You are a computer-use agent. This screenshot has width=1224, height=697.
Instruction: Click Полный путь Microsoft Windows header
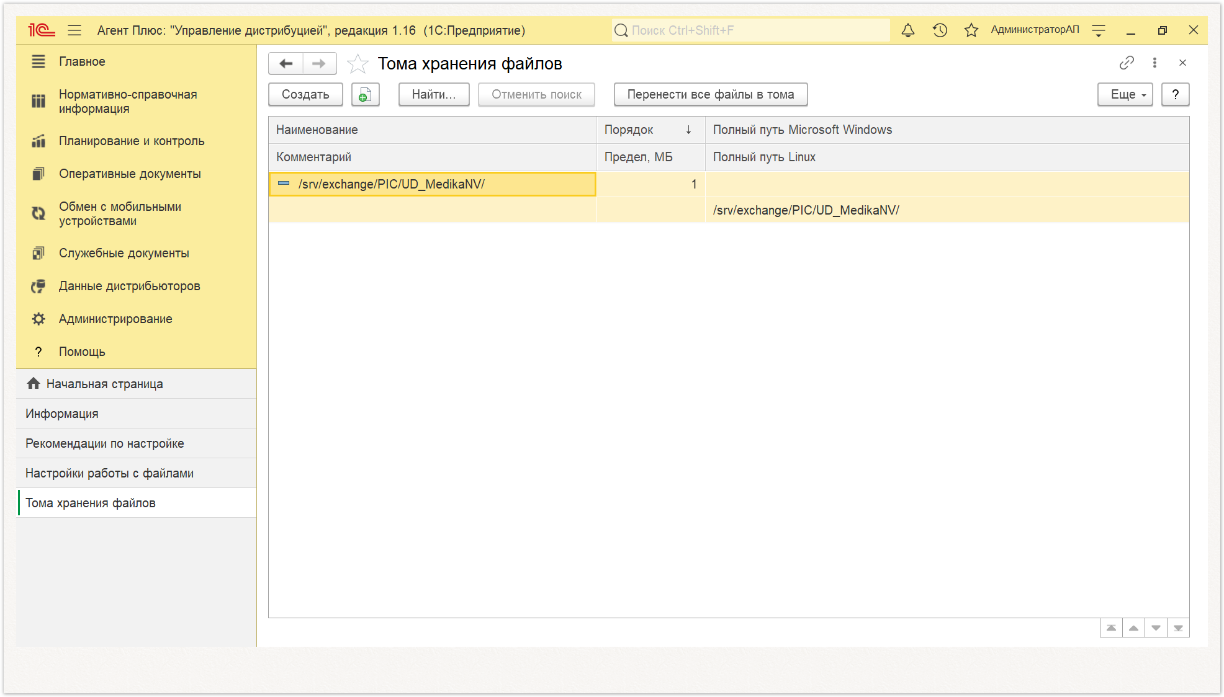[947, 130]
